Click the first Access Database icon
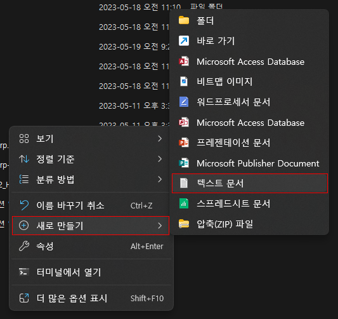The image size is (338, 319). 184,62
